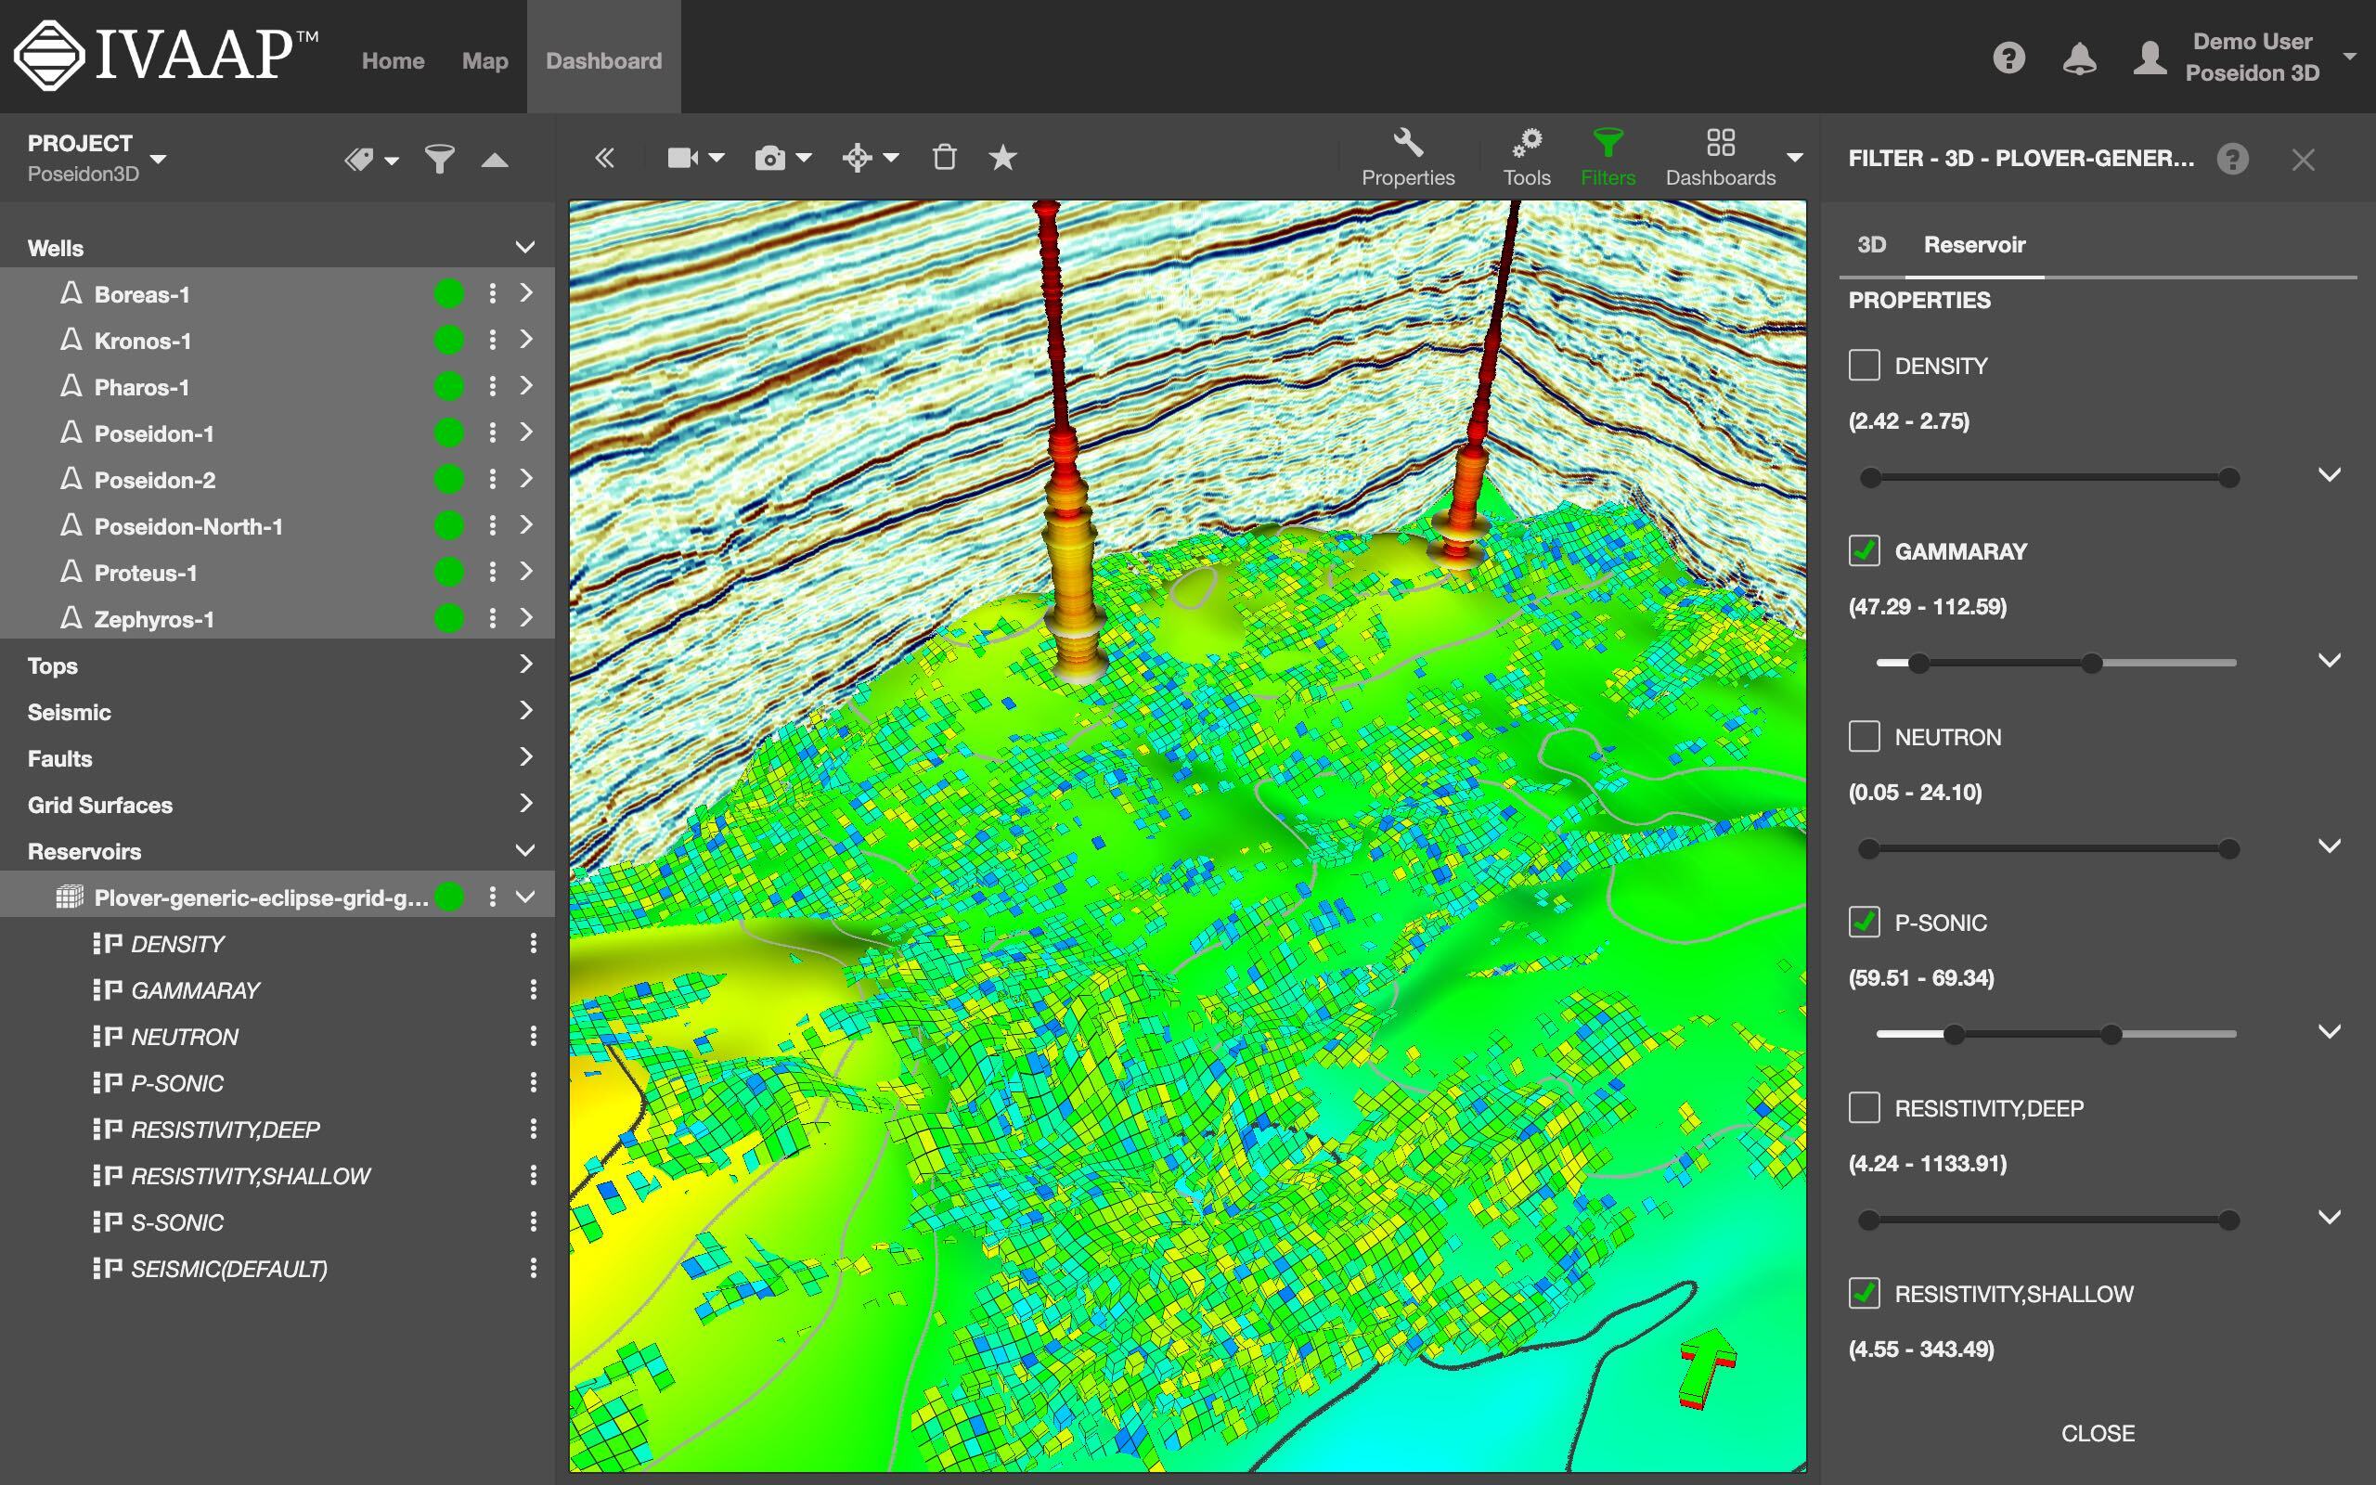
Task: Collapse panel with double-chevron icon
Action: pos(604,157)
